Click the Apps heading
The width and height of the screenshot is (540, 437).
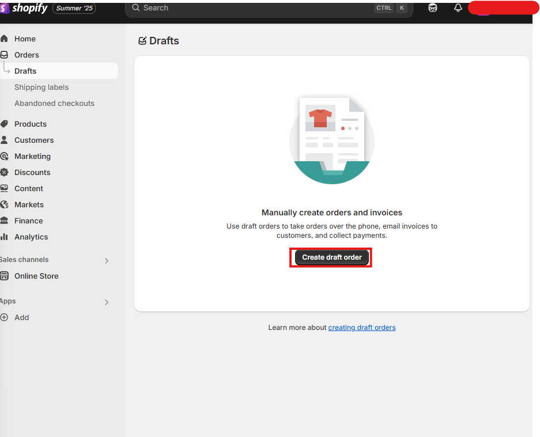8,301
